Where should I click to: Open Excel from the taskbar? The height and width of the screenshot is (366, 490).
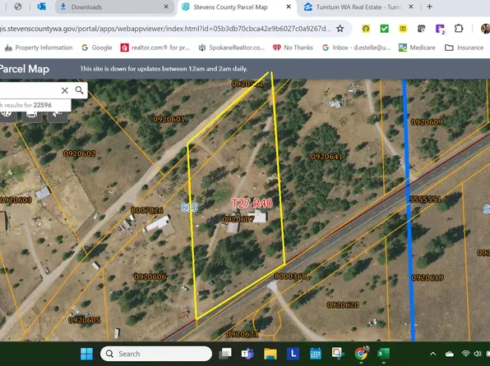click(x=383, y=354)
